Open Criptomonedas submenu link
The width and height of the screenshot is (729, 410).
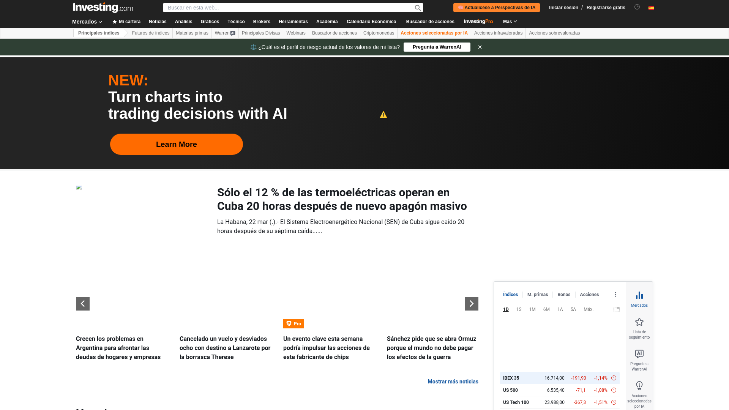click(x=379, y=33)
